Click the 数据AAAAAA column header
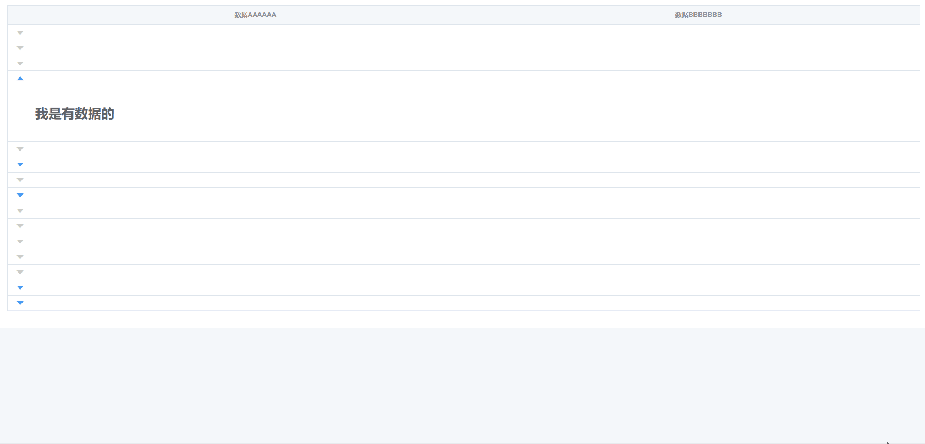This screenshot has width=925, height=444. tap(255, 15)
